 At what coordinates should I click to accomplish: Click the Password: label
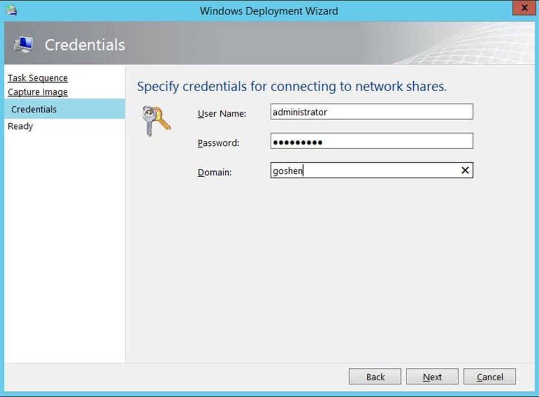[219, 143]
